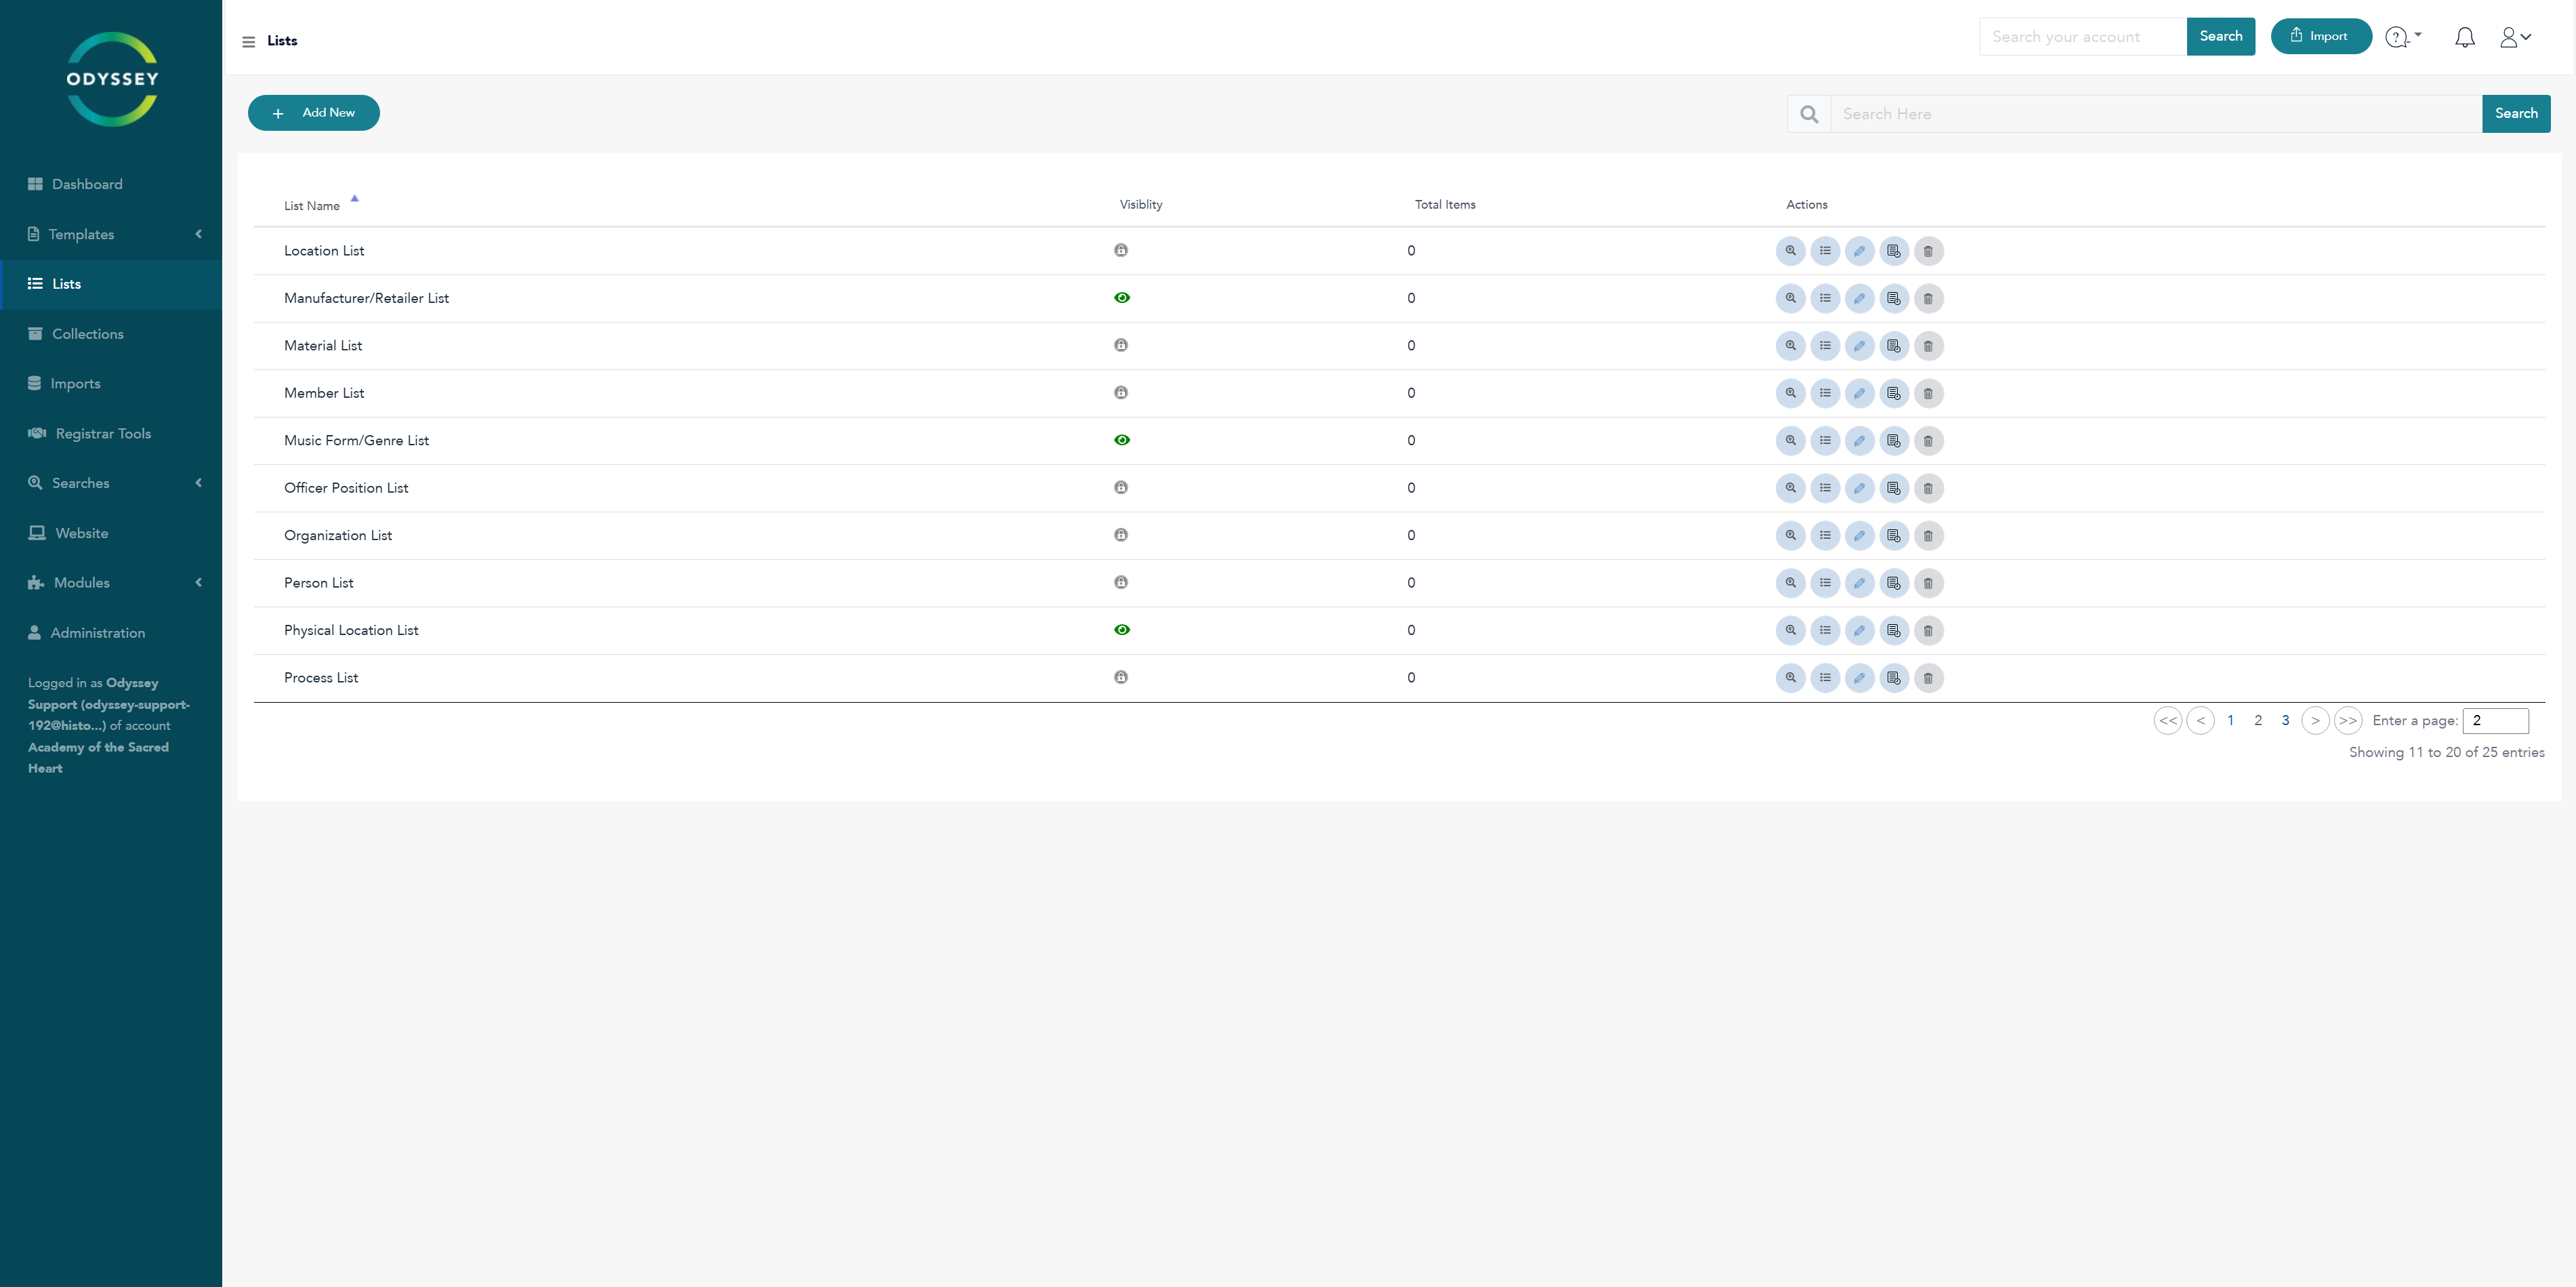Image resolution: width=2576 pixels, height=1287 pixels.
Task: Click the hamburger menu icon beside Lists
Action: 249,42
